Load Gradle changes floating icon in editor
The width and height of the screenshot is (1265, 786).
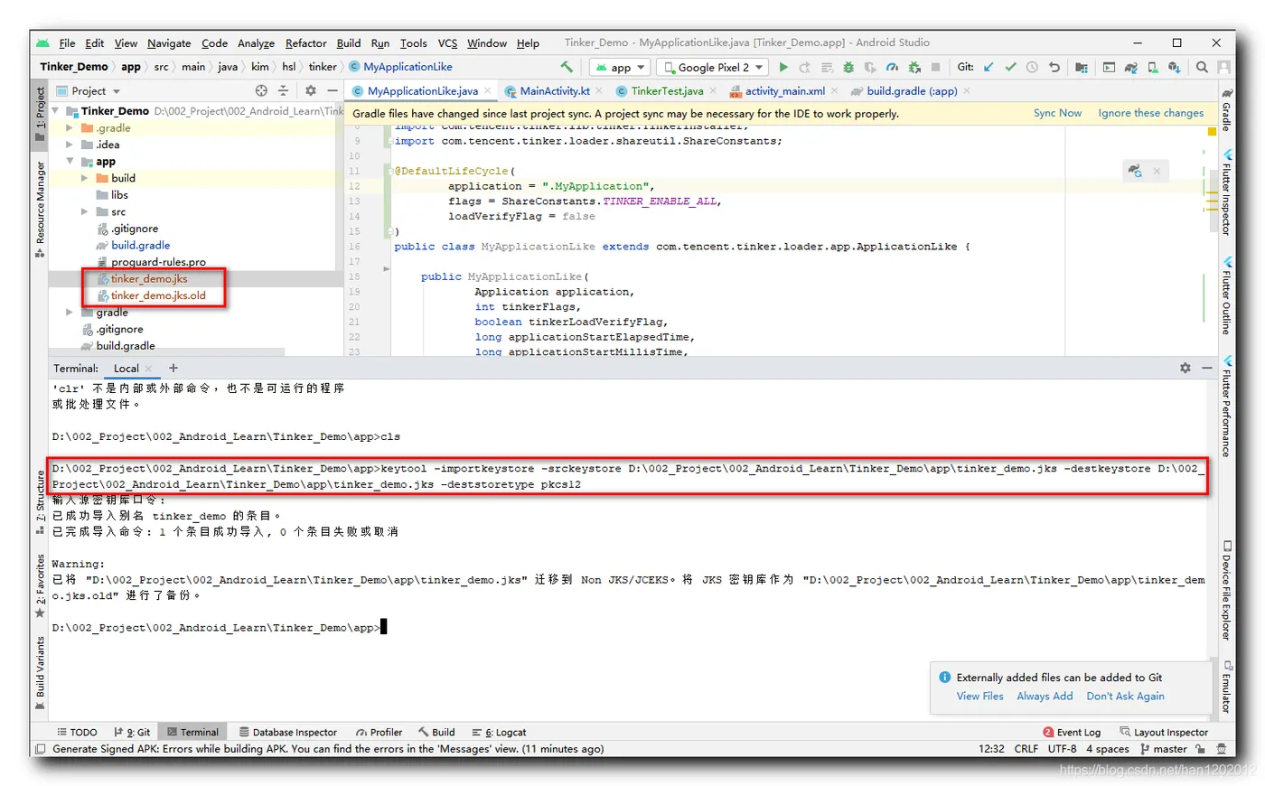(x=1135, y=170)
